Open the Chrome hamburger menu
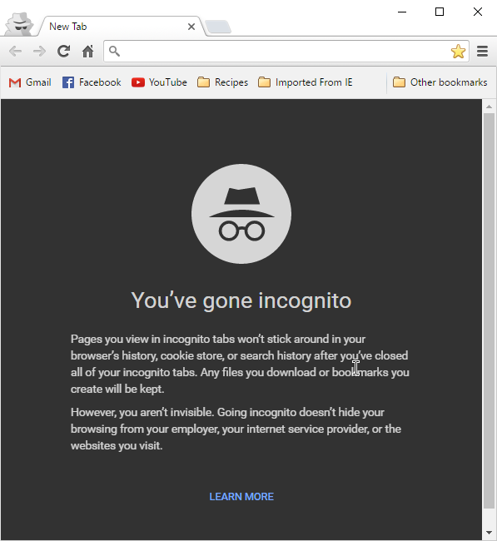Viewport: 497px width, 541px height. coord(482,52)
